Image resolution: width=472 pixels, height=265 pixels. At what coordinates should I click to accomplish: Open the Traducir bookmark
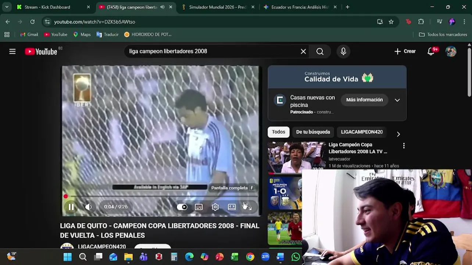[x=107, y=34]
